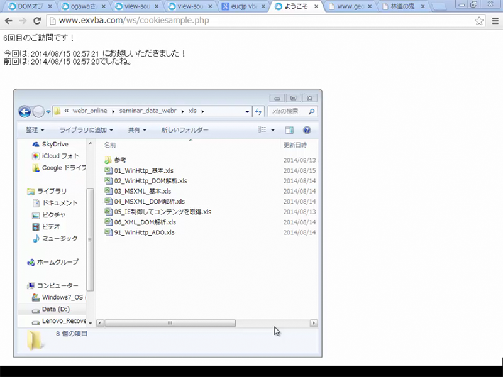Screen dimensions: 503x377
Task: Click the horizontal scrollbar in file list
Action: [x=170, y=323]
